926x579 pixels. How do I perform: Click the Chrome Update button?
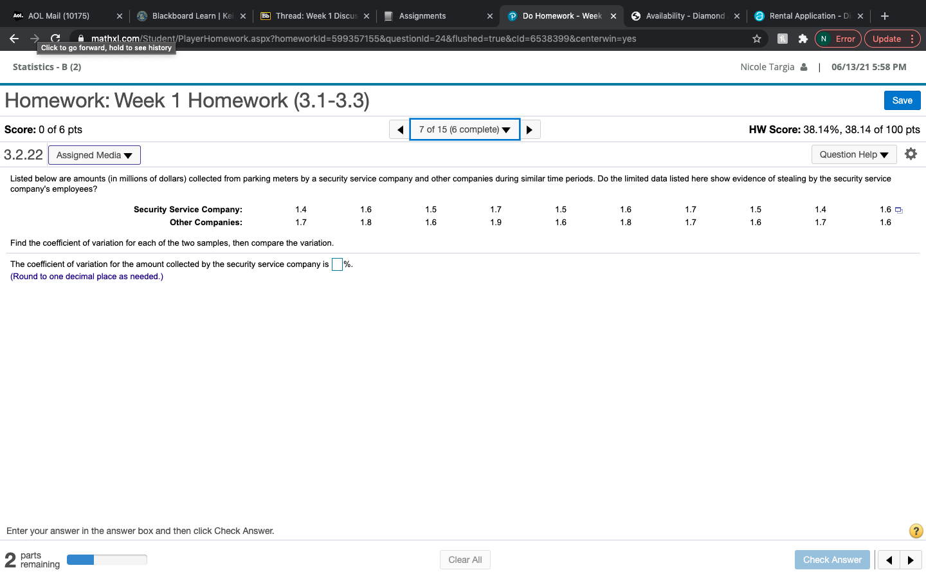pyautogui.click(x=887, y=39)
